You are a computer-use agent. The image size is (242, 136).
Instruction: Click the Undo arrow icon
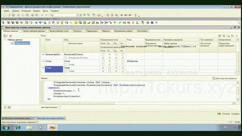coord(42,15)
